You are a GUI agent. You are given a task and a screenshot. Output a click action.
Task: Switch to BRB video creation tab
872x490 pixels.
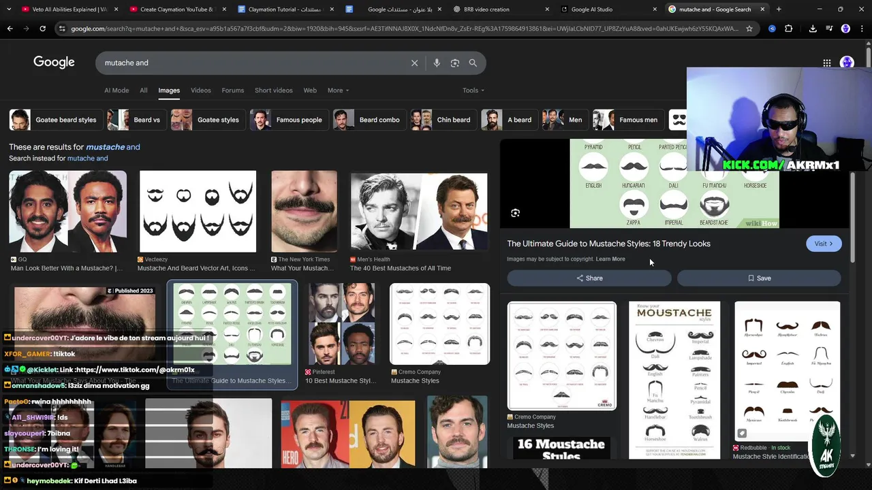tap(501, 10)
